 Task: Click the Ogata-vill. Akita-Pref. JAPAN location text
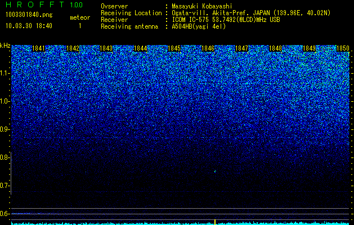tap(251, 13)
